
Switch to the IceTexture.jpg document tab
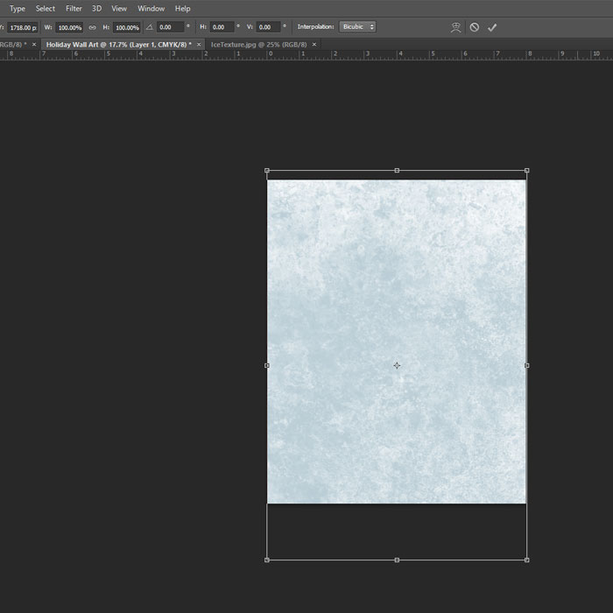(x=258, y=44)
